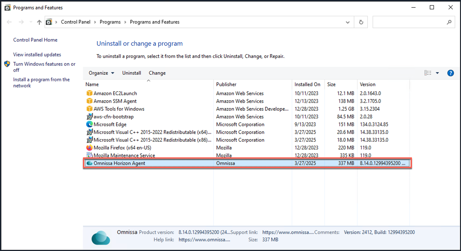Click Support link URL in details pane
Viewport: 461px width, 251px height.
pyautogui.click(x=288, y=232)
